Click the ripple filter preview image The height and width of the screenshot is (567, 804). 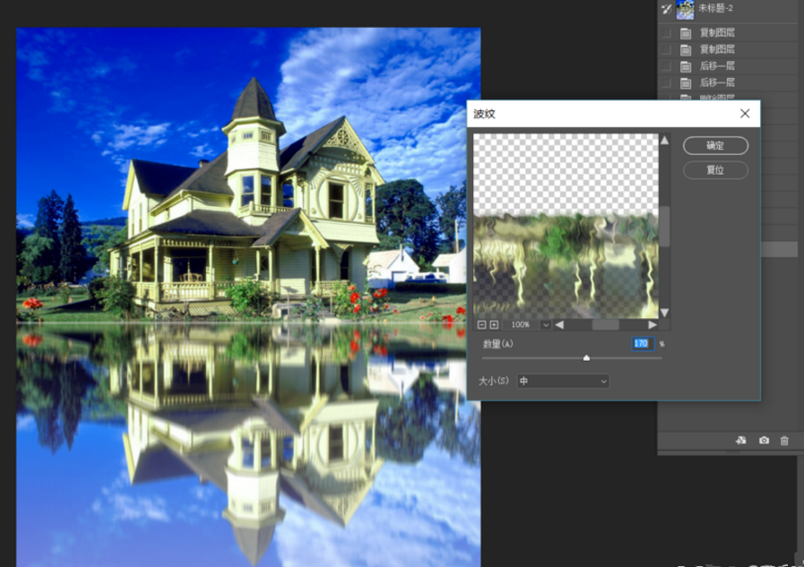(x=566, y=226)
